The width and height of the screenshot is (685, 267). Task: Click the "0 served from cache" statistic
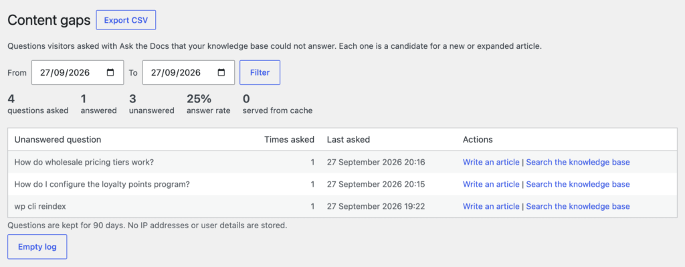pyautogui.click(x=278, y=104)
